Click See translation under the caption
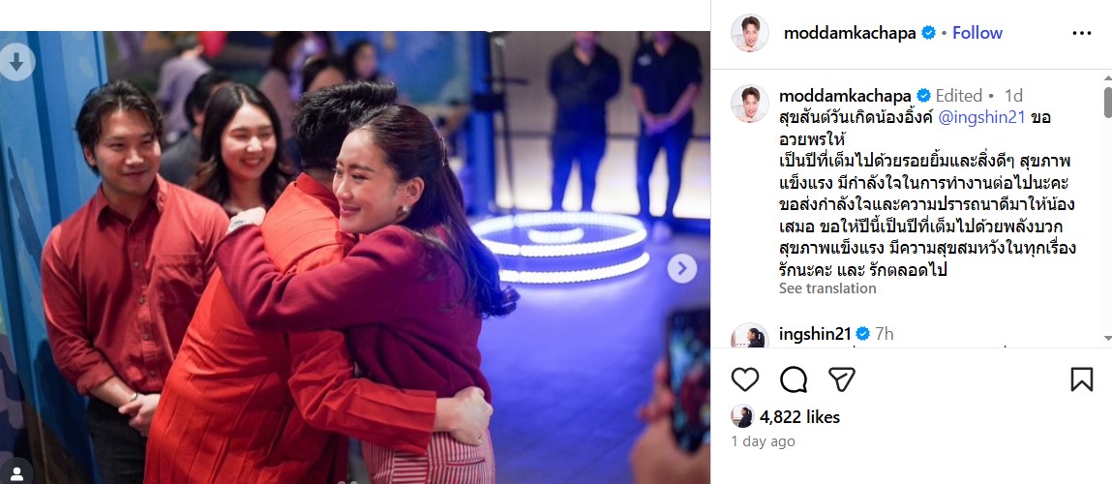Image resolution: width=1112 pixels, height=484 pixels. 826,288
